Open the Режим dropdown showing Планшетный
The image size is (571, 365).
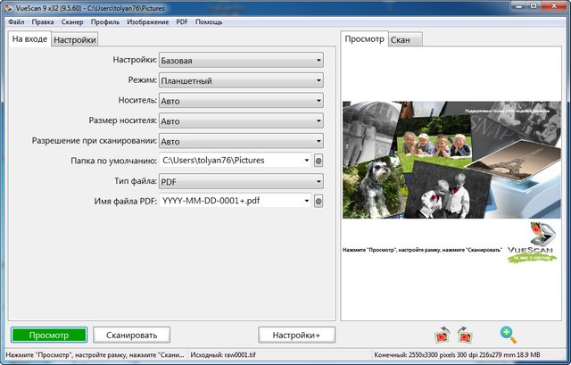click(x=241, y=80)
